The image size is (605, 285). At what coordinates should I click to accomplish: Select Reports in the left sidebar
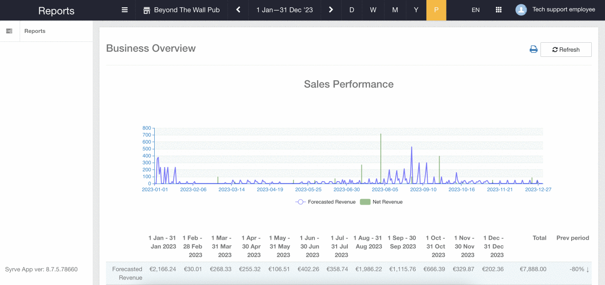pyautogui.click(x=35, y=31)
